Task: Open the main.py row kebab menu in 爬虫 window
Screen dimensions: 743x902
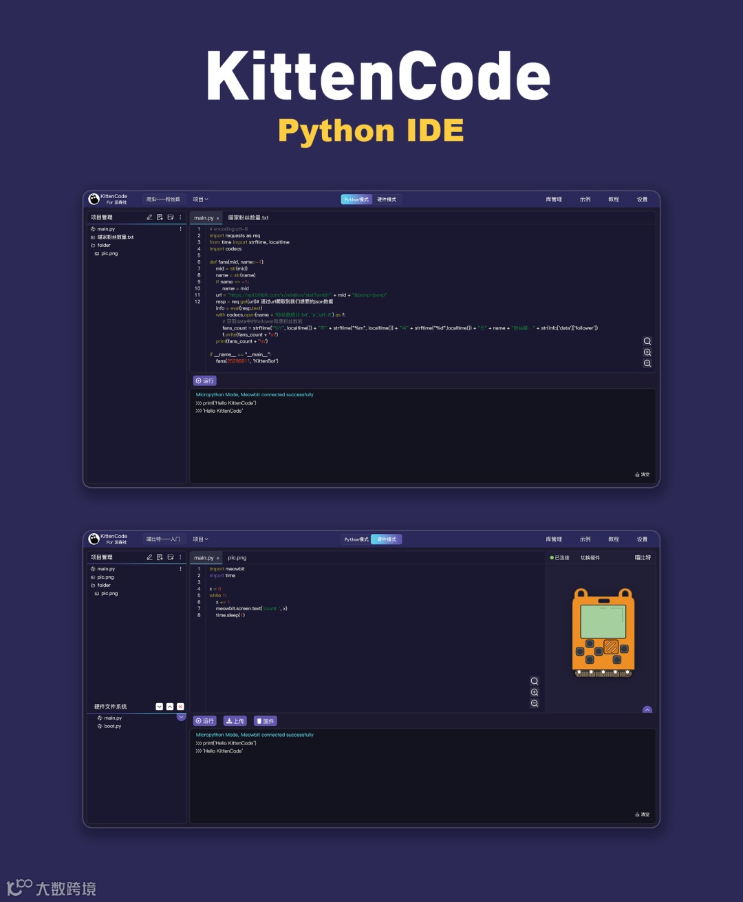Action: pyautogui.click(x=180, y=229)
